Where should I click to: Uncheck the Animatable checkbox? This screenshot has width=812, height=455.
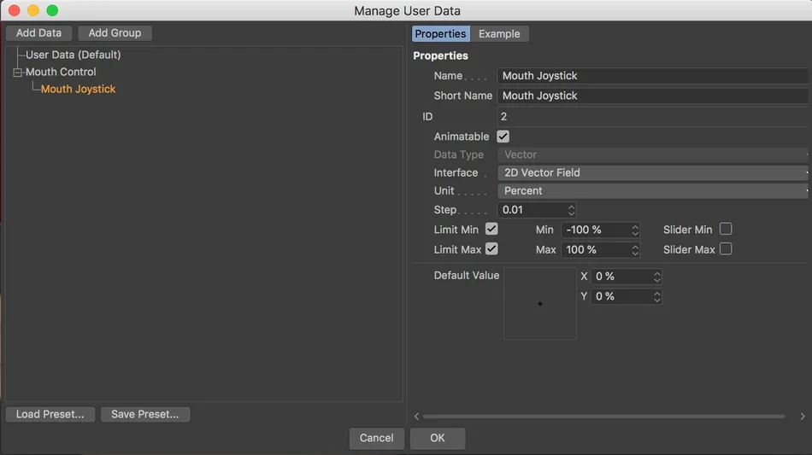pos(503,137)
